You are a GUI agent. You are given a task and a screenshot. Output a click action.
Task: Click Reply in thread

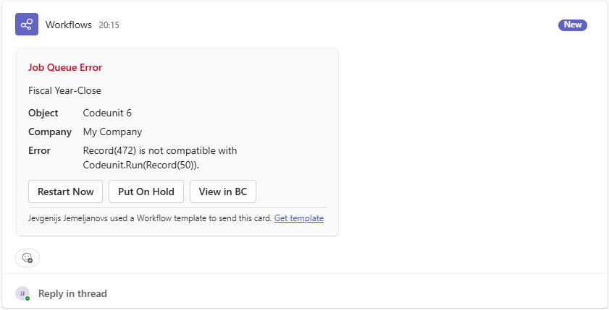click(72, 293)
